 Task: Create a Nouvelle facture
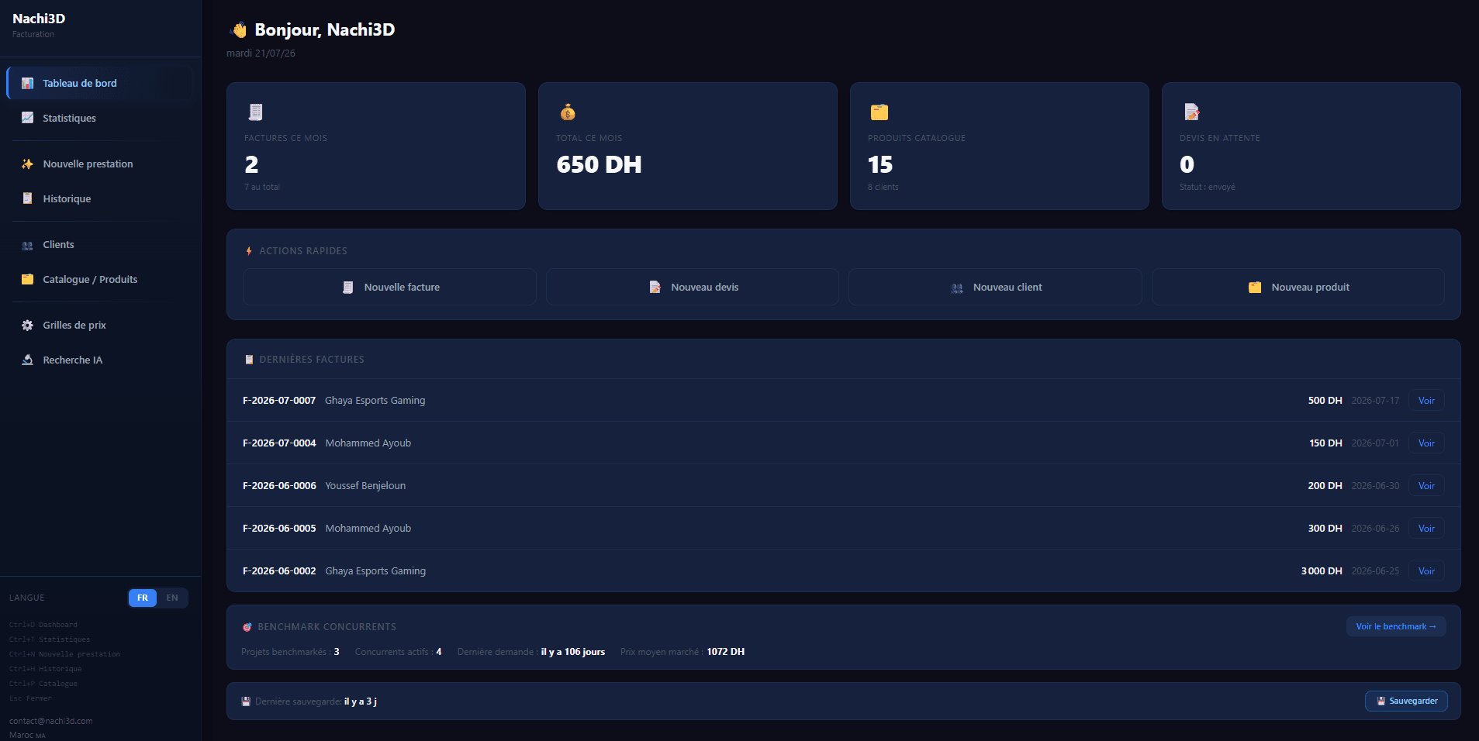pos(389,287)
